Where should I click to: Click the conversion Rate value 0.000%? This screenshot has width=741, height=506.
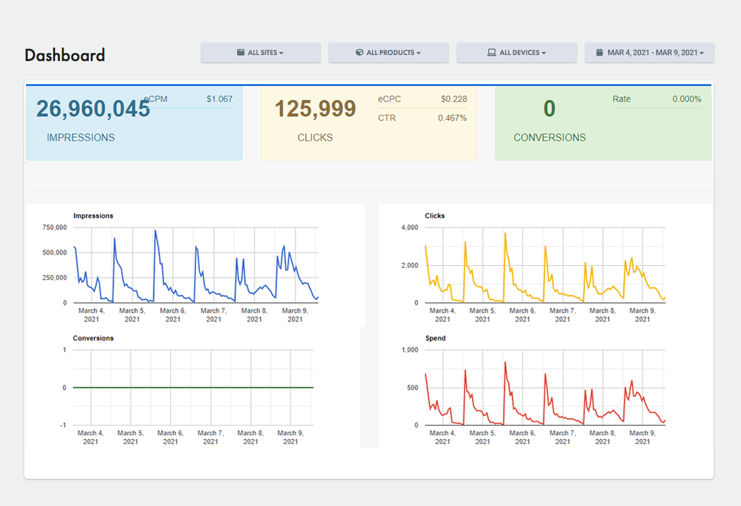pyautogui.click(x=687, y=99)
